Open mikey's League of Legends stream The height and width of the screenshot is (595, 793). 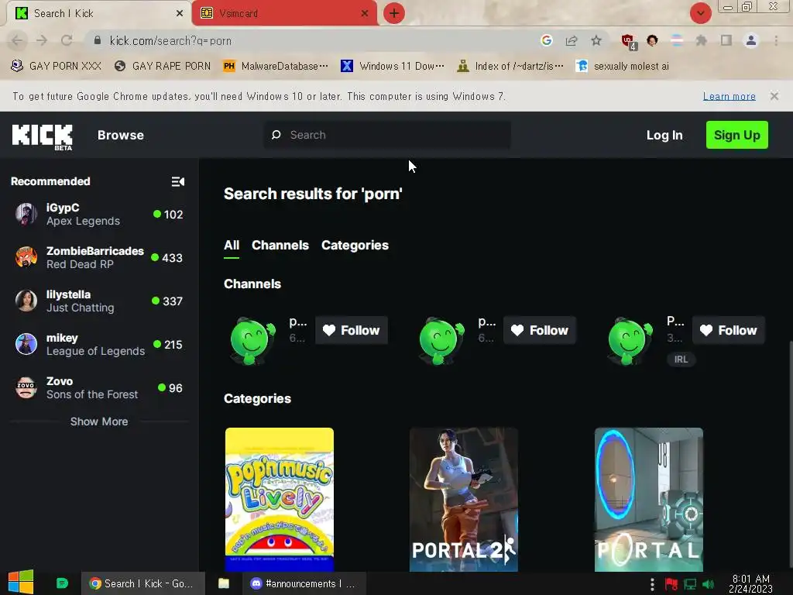pyautogui.click(x=99, y=345)
